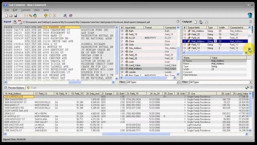Click the Comment property row
257x145 pixels.
pyautogui.click(x=214, y=72)
